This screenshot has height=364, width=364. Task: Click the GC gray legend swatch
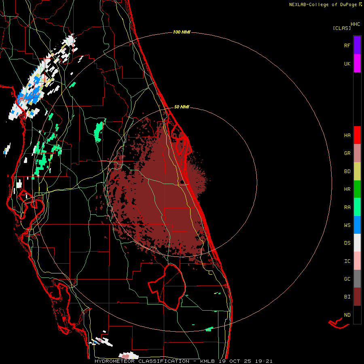(x=357, y=279)
